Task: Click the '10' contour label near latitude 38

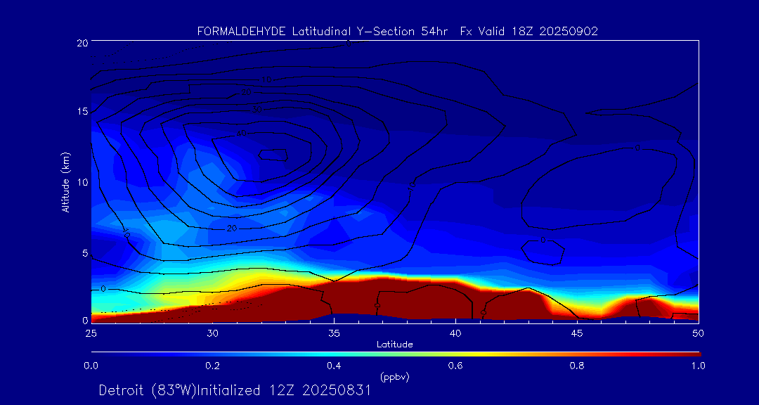Action: pos(412,186)
